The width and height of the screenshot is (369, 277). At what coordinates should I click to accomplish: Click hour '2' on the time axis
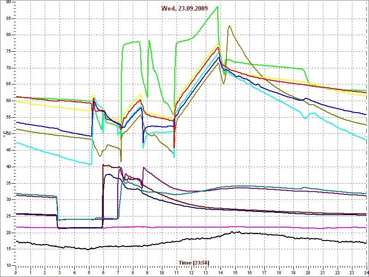pyautogui.click(x=45, y=272)
